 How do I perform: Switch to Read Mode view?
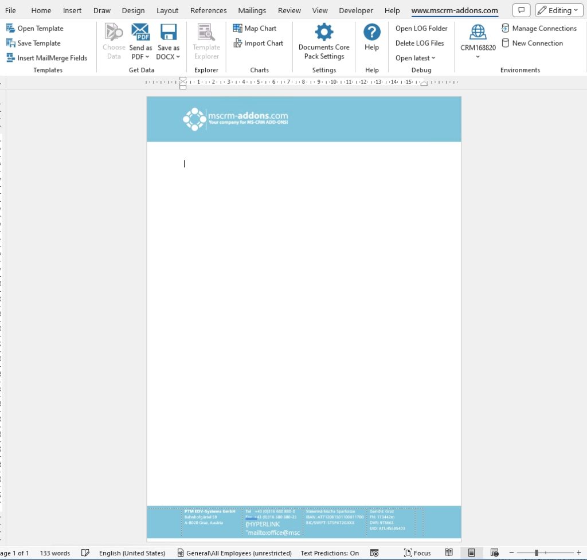(448, 553)
